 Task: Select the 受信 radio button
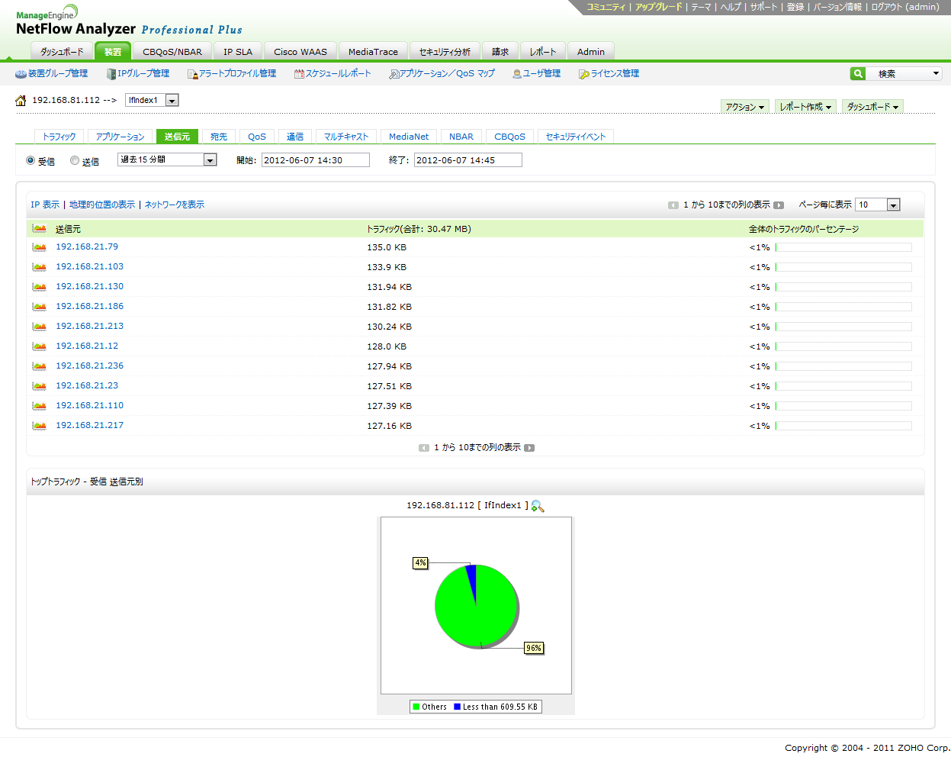31,160
